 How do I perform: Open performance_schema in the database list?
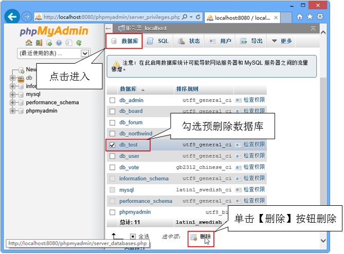146,201
